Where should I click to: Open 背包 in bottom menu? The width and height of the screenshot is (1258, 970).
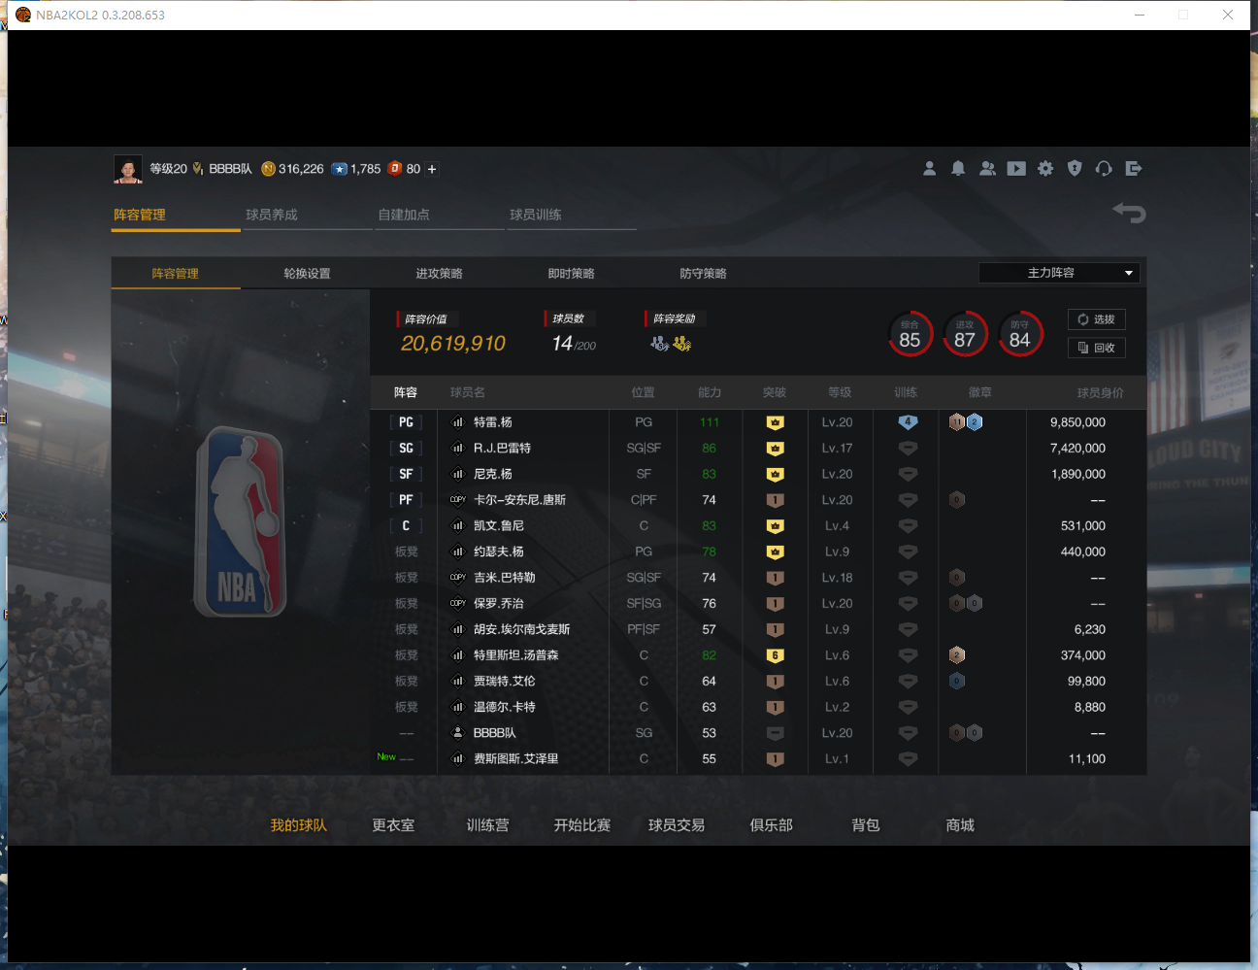pyautogui.click(x=866, y=825)
